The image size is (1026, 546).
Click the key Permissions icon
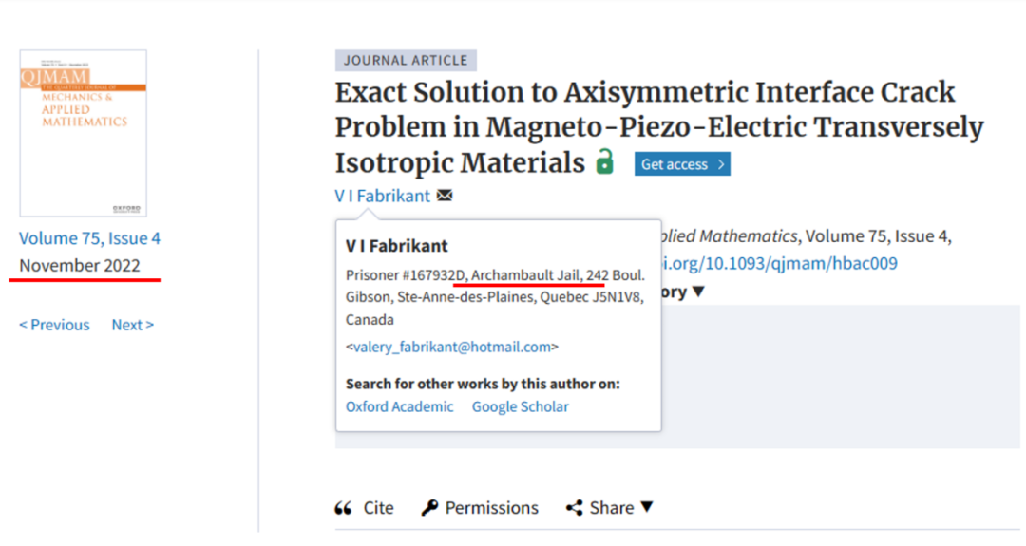(x=430, y=507)
